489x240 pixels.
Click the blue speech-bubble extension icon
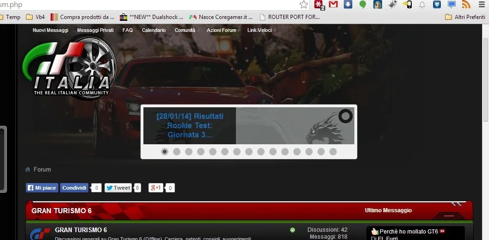pos(452,4)
